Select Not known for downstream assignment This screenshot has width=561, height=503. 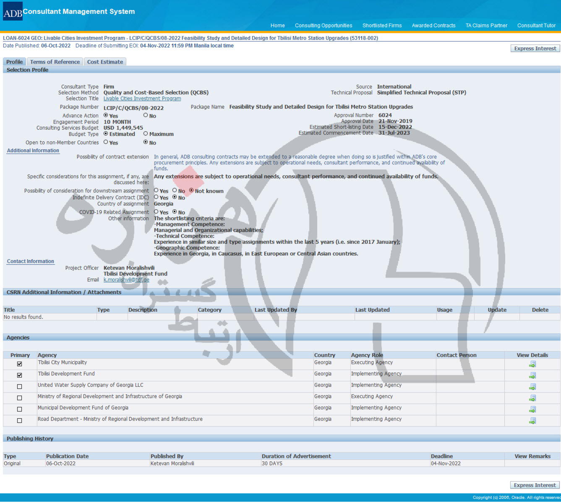(x=191, y=190)
